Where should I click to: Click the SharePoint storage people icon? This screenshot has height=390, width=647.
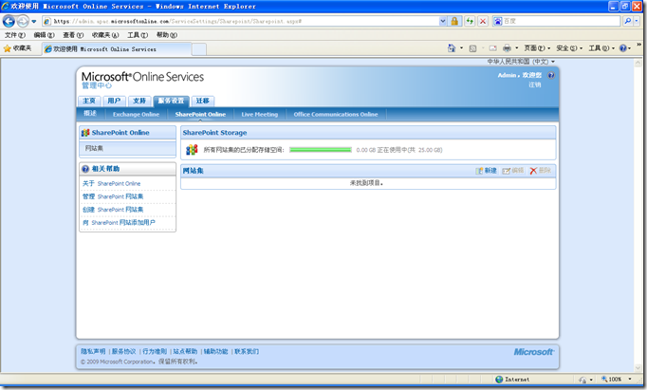tap(192, 150)
